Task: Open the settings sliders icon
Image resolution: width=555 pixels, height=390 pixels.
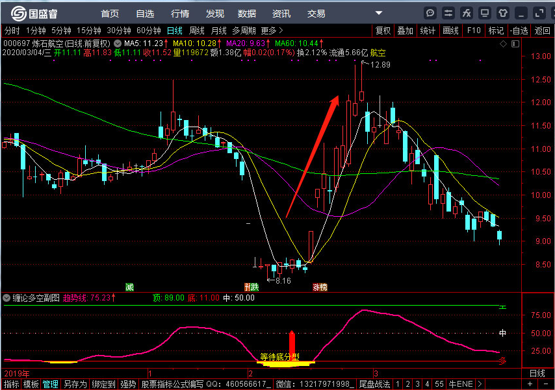Action: [x=448, y=14]
